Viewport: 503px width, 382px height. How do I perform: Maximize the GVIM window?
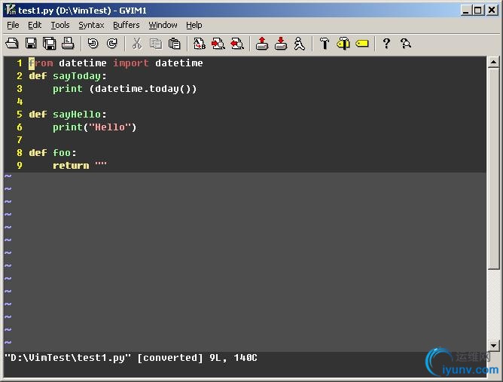477,11
